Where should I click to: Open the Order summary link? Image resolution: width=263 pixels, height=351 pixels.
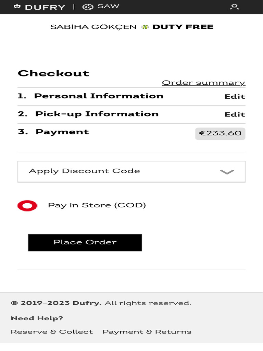coord(203,83)
